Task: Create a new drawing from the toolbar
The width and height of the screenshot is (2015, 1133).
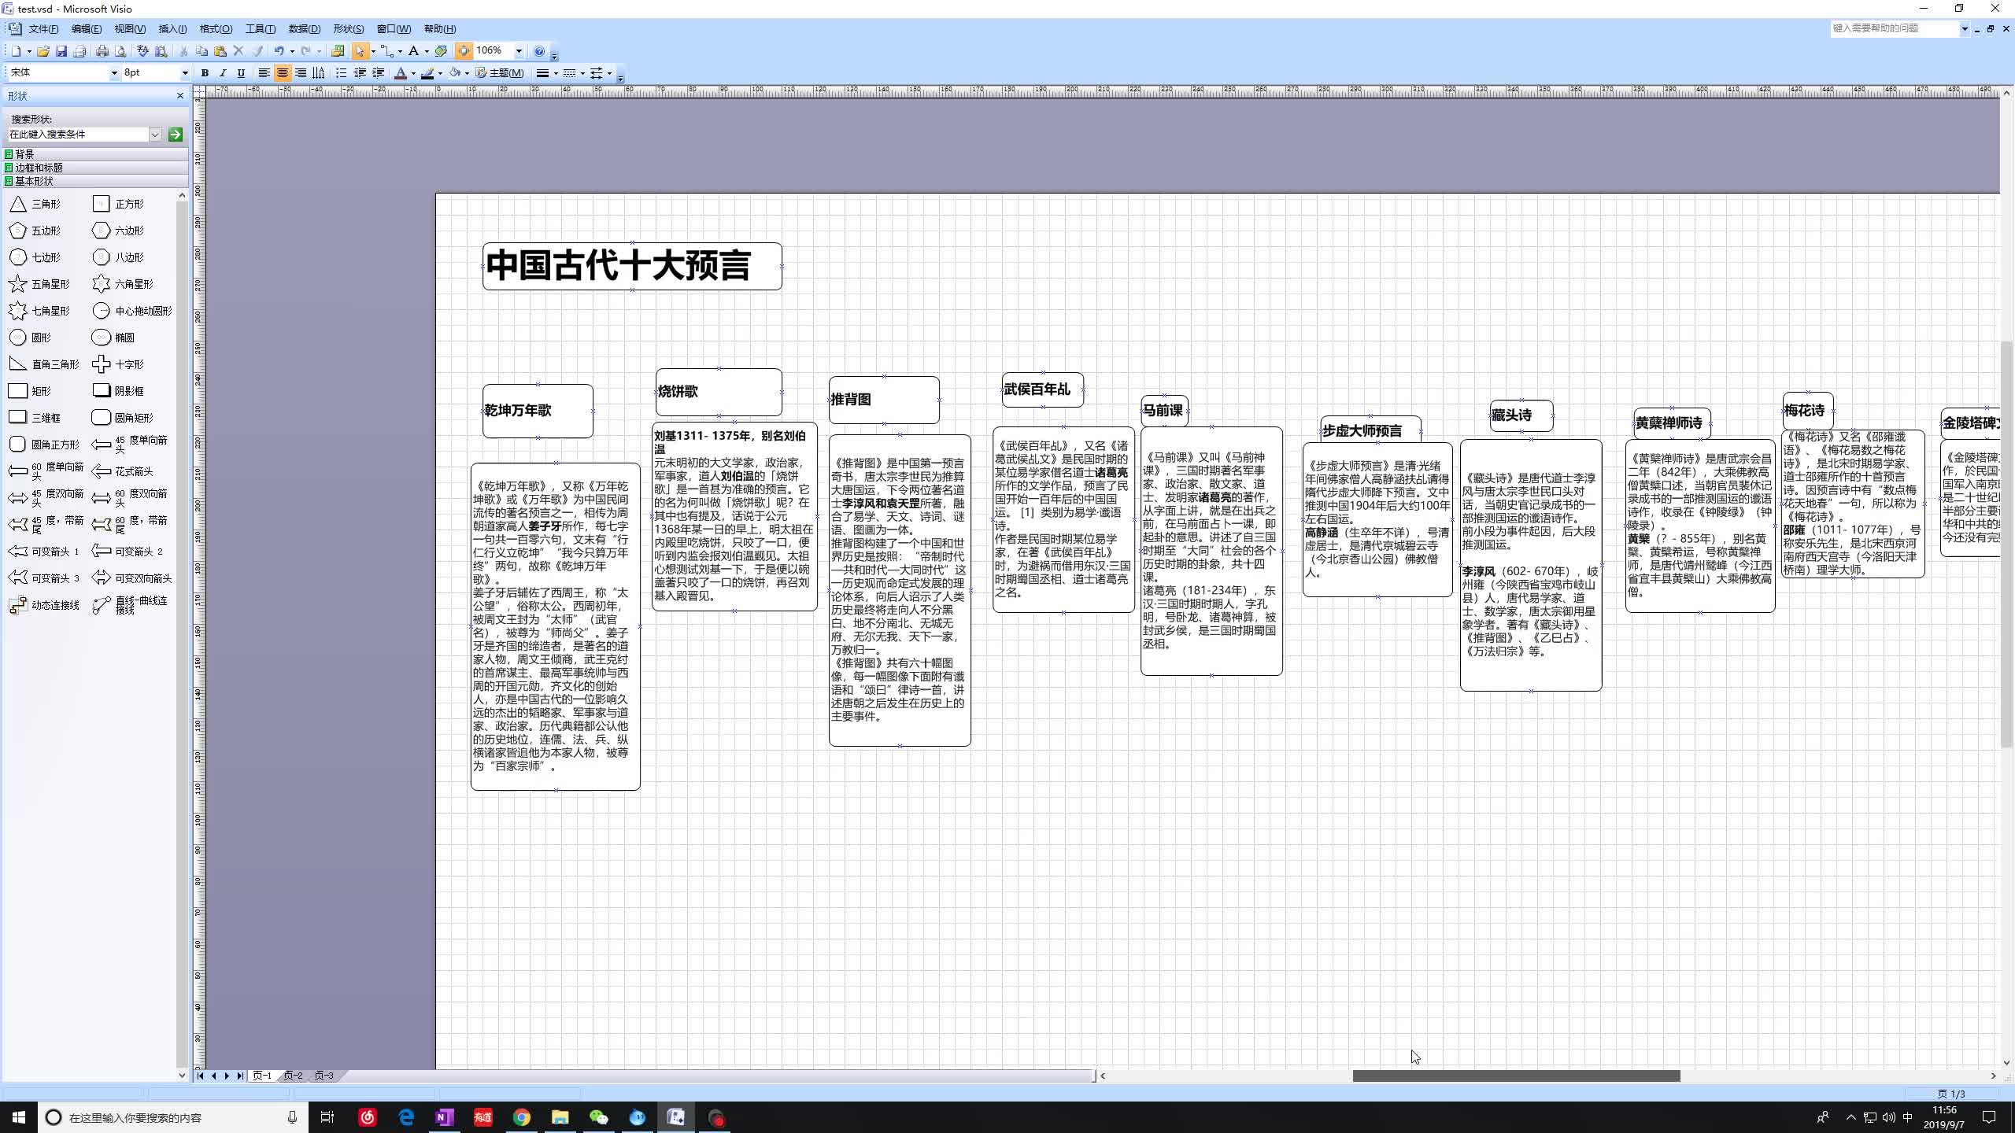Action: 16,51
